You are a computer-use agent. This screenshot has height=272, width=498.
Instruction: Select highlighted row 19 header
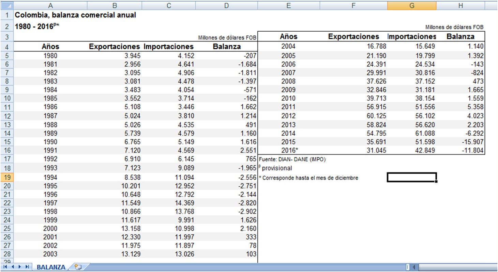coord(7,177)
